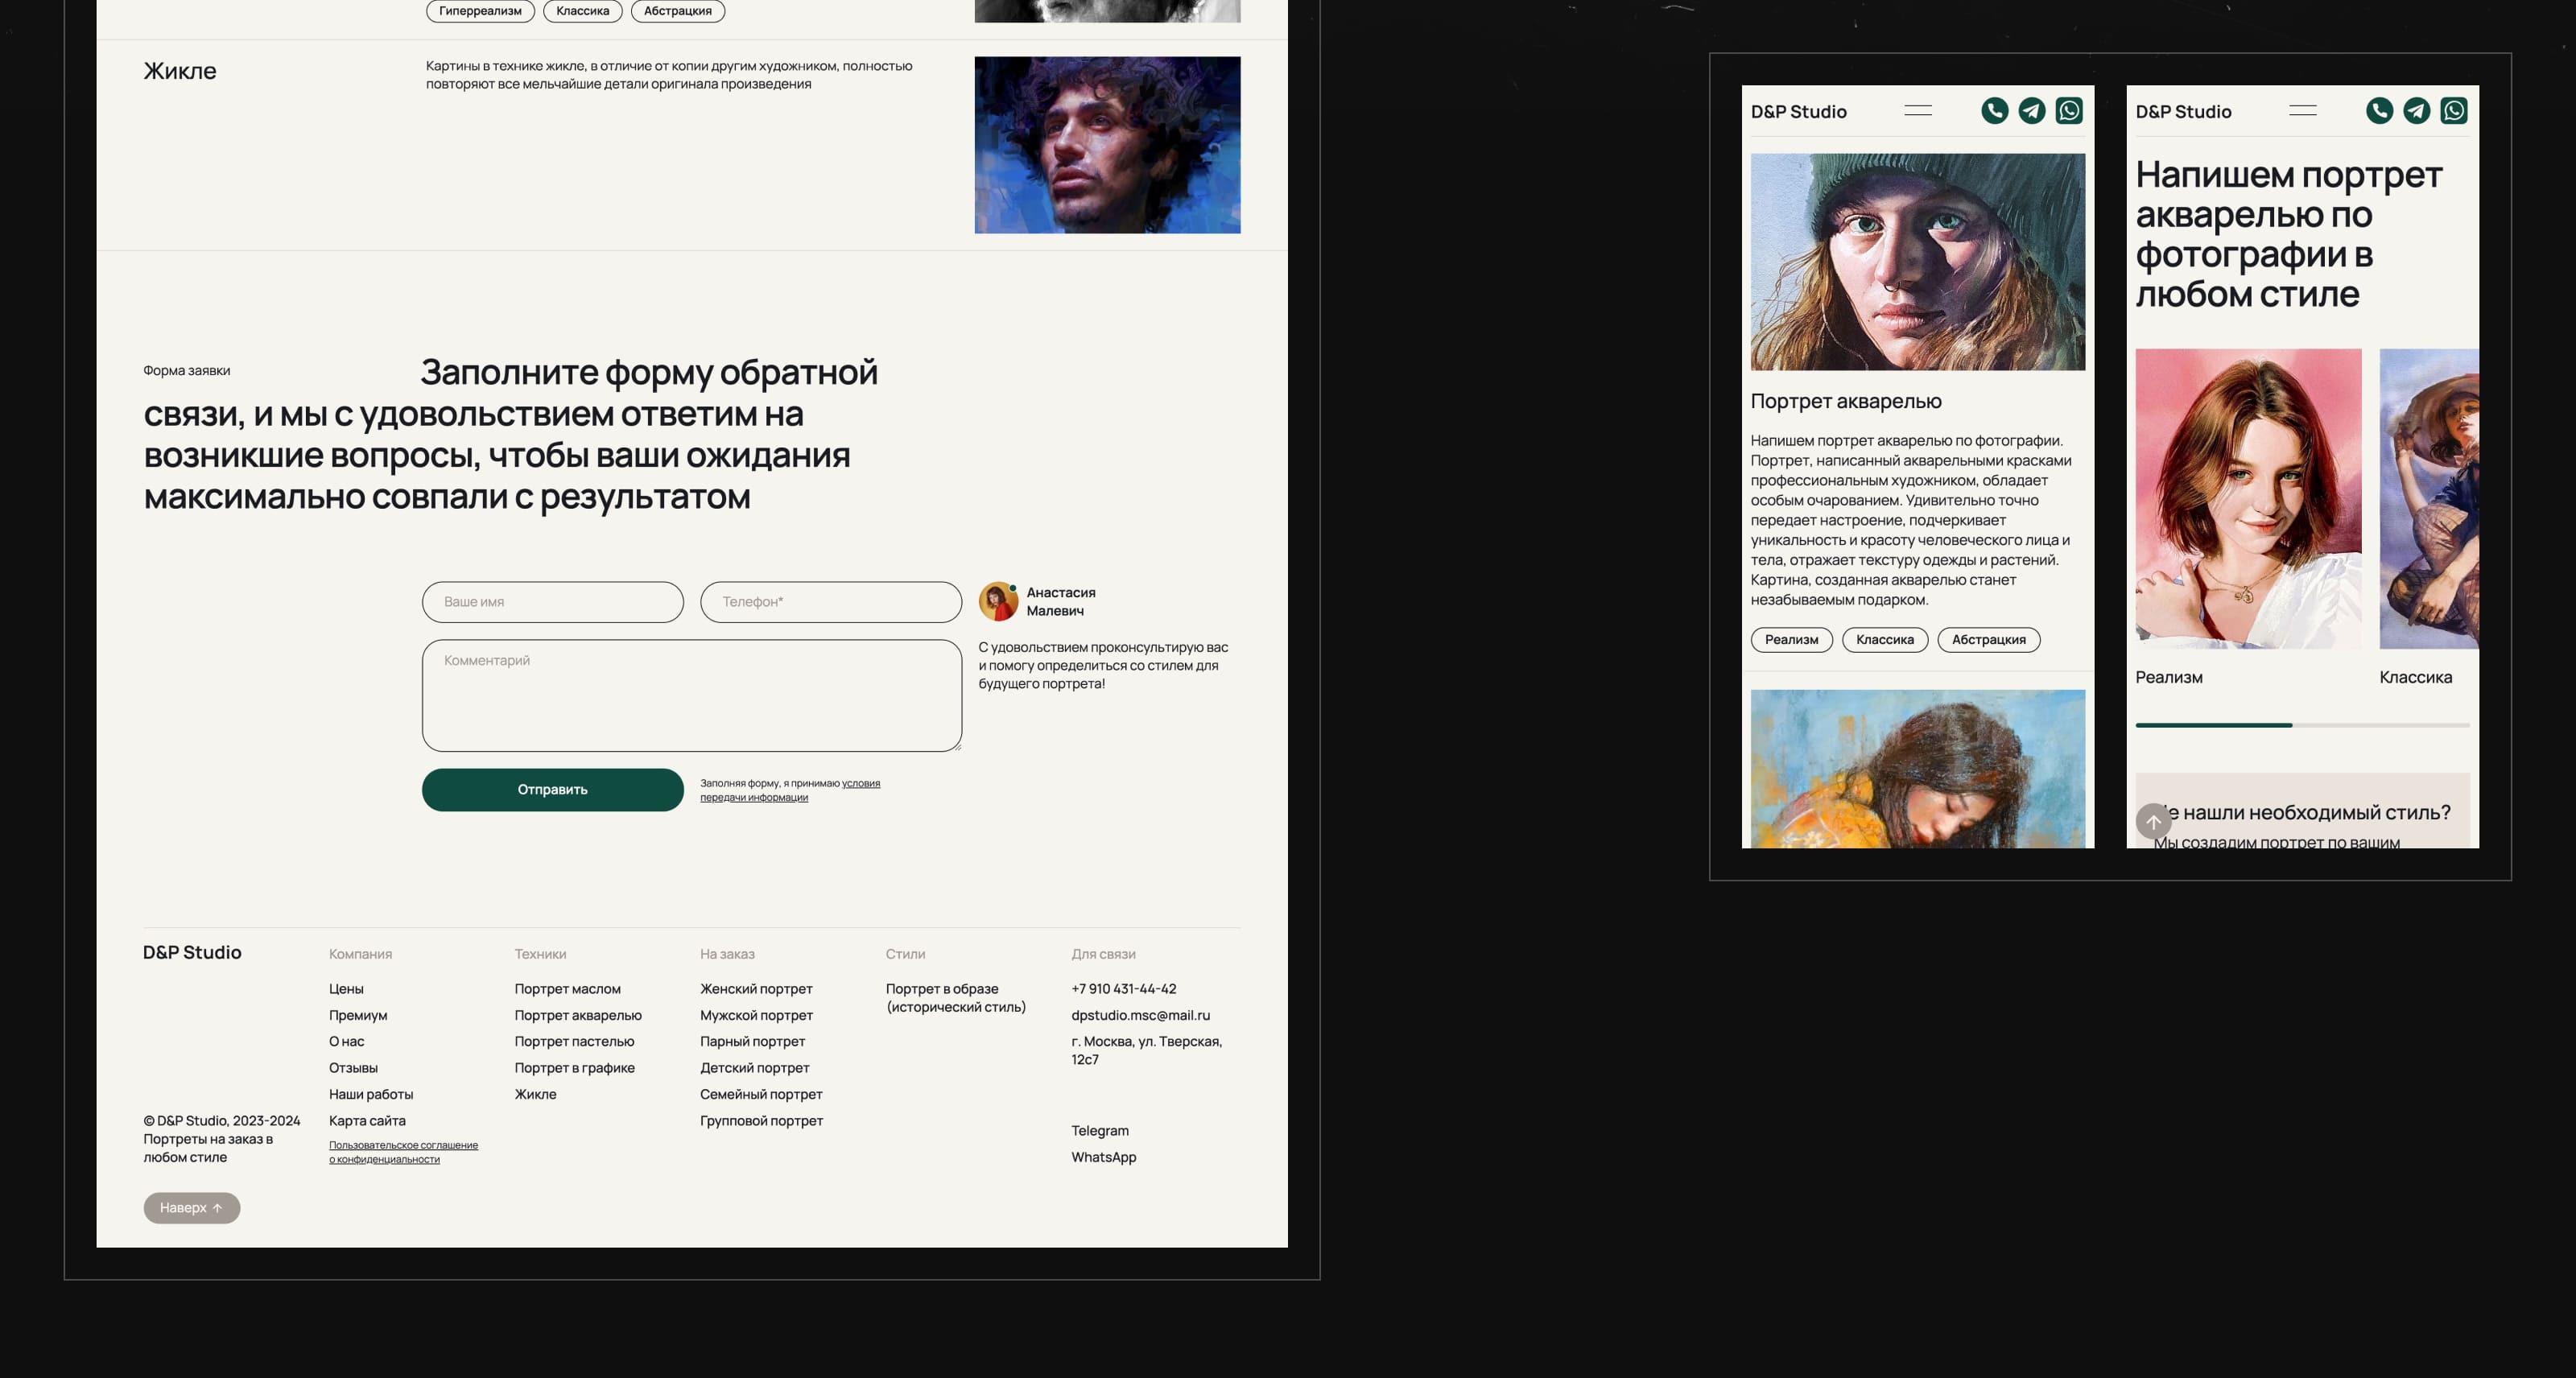
Task: Open the Цены link in footer
Action: 346,989
